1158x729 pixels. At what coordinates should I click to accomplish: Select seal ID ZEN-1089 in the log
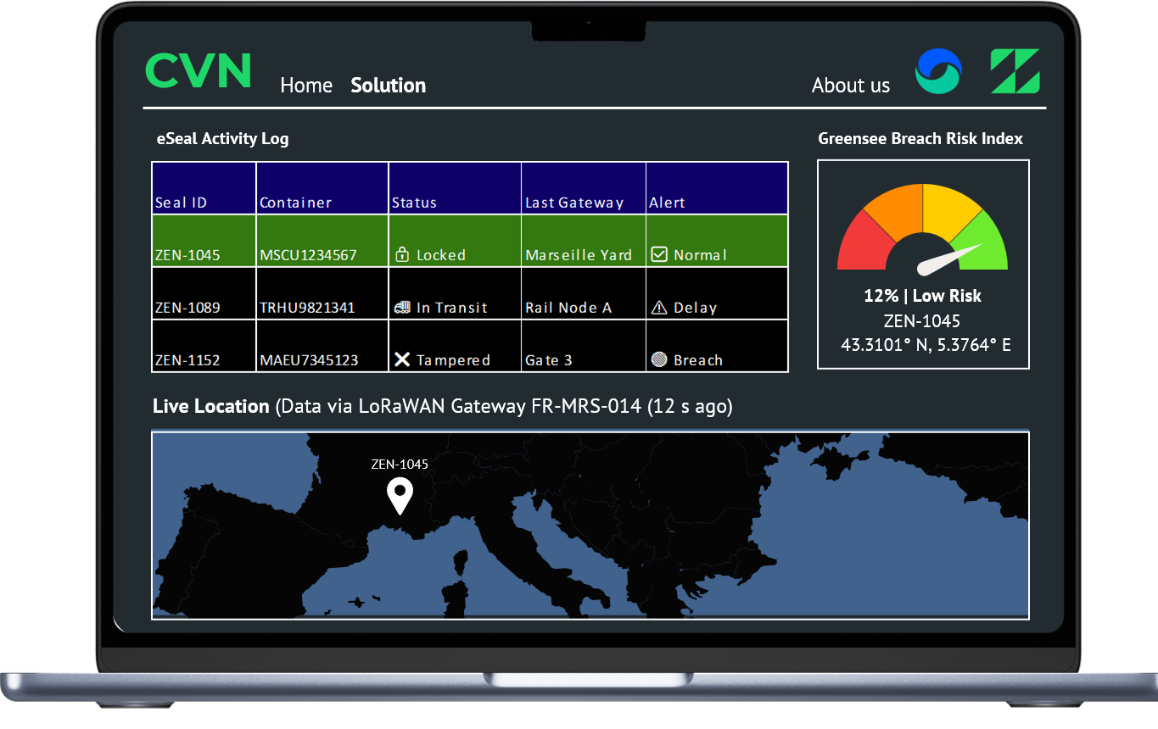coord(187,308)
